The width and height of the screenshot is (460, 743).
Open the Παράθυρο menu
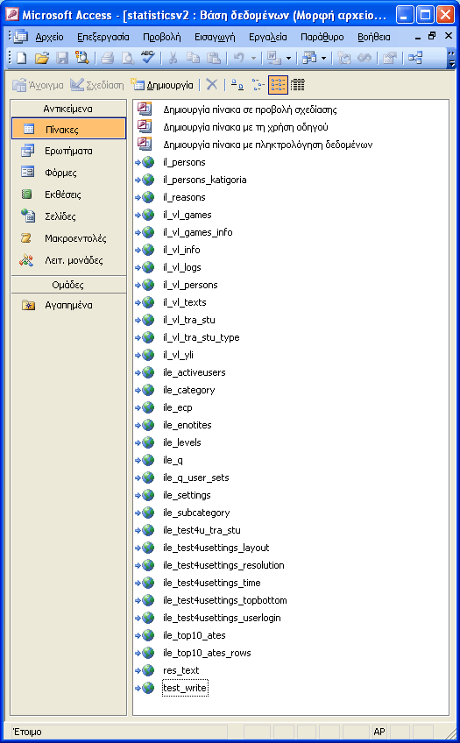pos(322,37)
